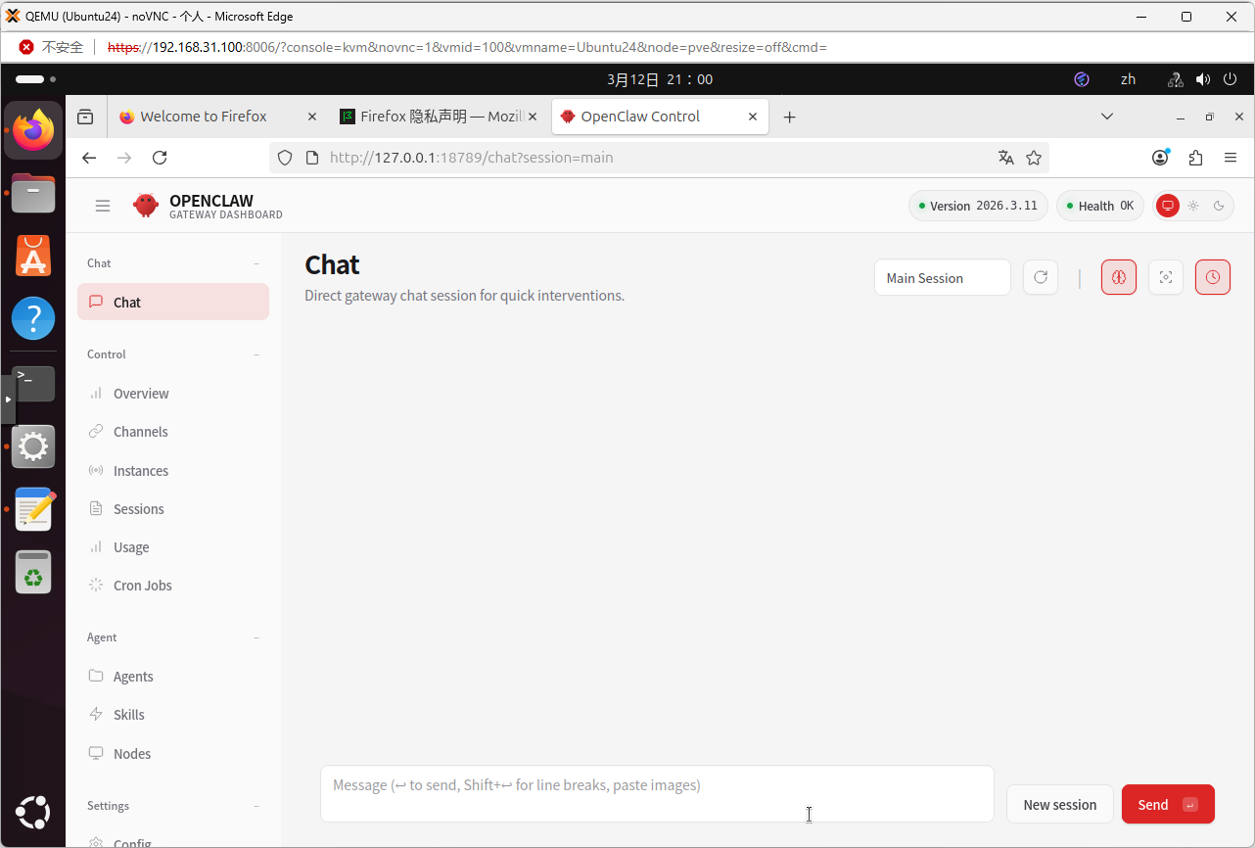Toggle the brain thinking icon button
This screenshot has width=1255, height=848.
coord(1118,277)
